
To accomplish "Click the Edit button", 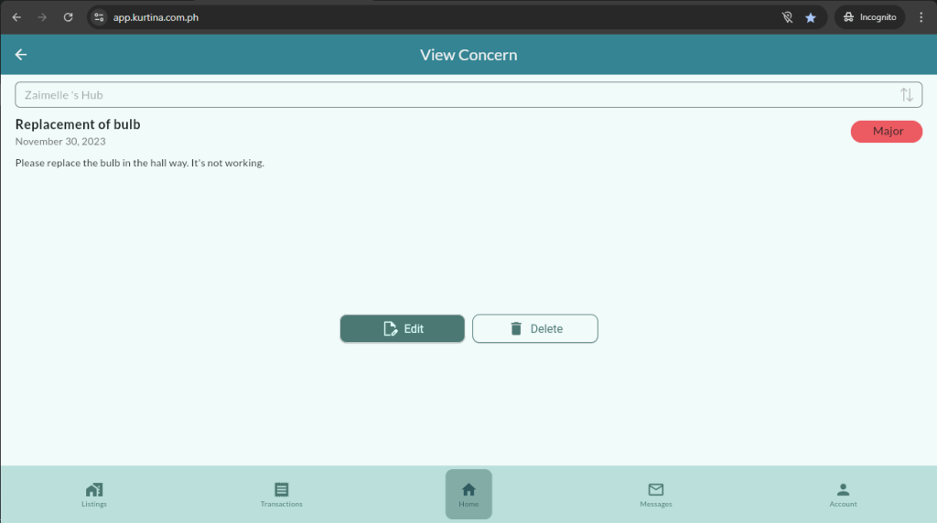I will pos(402,329).
